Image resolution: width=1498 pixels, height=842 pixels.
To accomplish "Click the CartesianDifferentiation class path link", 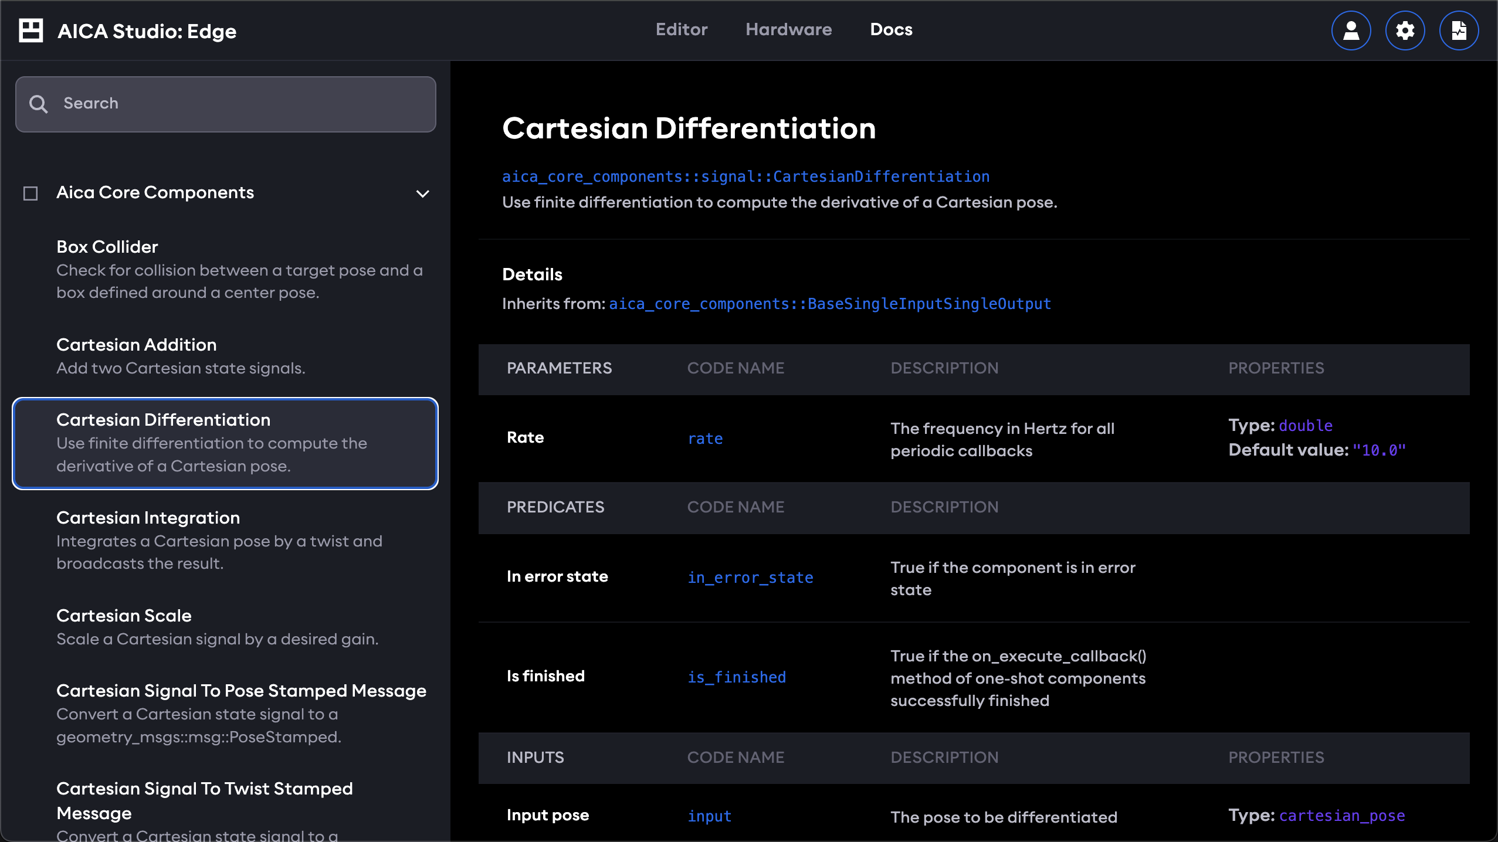I will pyautogui.click(x=745, y=176).
